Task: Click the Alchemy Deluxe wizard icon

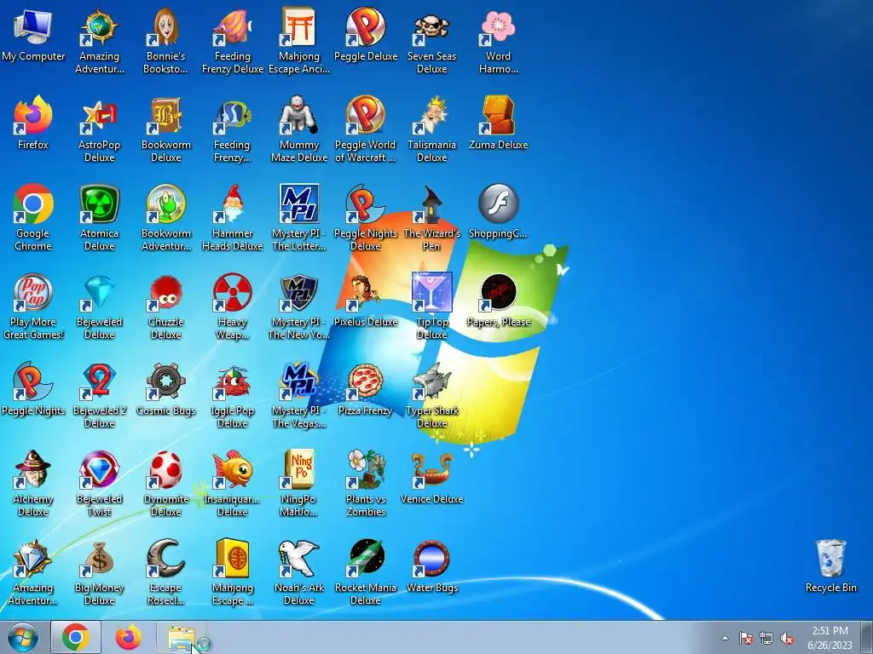Action: point(33,483)
